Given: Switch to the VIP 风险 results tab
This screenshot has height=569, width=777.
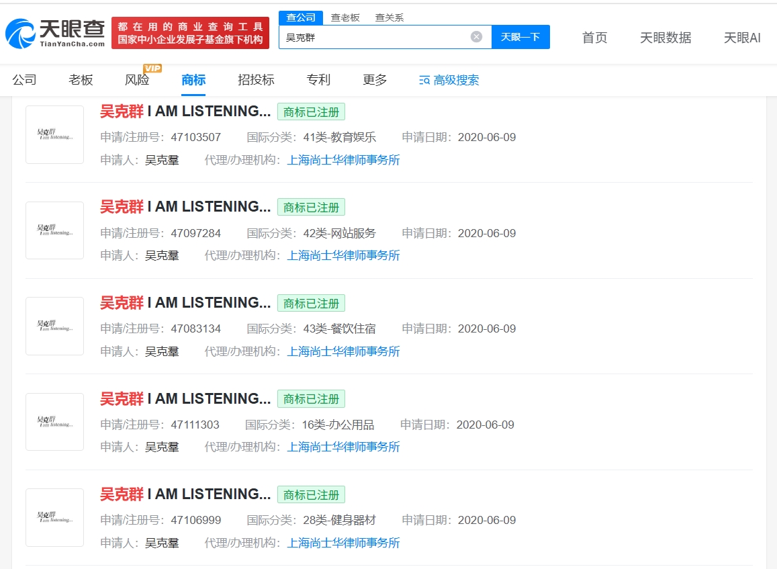Looking at the screenshot, I should pyautogui.click(x=137, y=79).
